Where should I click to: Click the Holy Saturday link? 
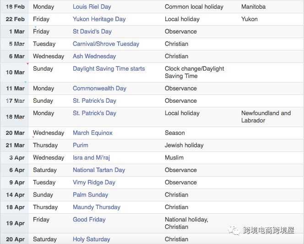pos(92,239)
